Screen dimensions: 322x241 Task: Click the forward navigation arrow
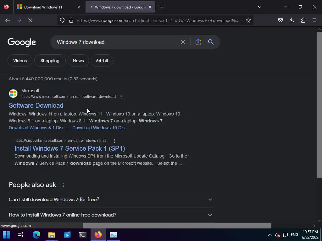tap(19, 20)
